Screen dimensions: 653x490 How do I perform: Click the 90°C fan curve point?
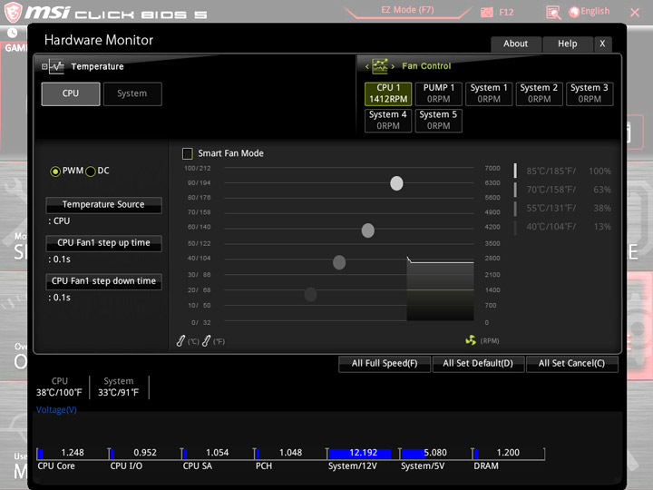[x=396, y=183]
